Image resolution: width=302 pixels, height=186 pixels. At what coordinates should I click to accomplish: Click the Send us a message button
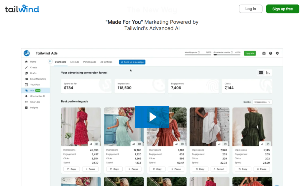coord(132,62)
